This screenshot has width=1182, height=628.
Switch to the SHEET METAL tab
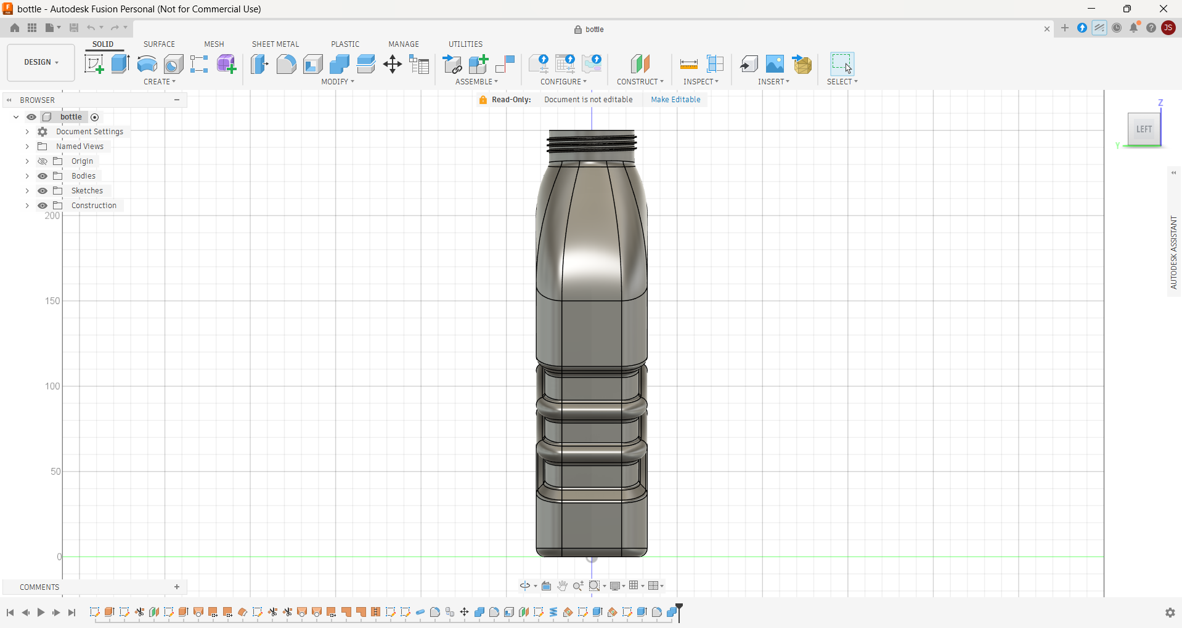click(x=275, y=44)
